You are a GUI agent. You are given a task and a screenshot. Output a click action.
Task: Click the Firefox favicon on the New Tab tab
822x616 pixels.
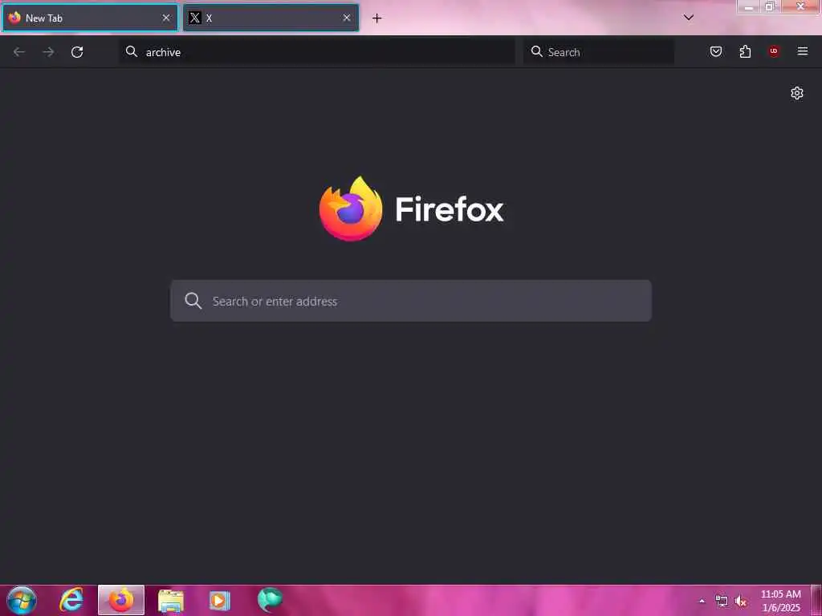tap(14, 18)
